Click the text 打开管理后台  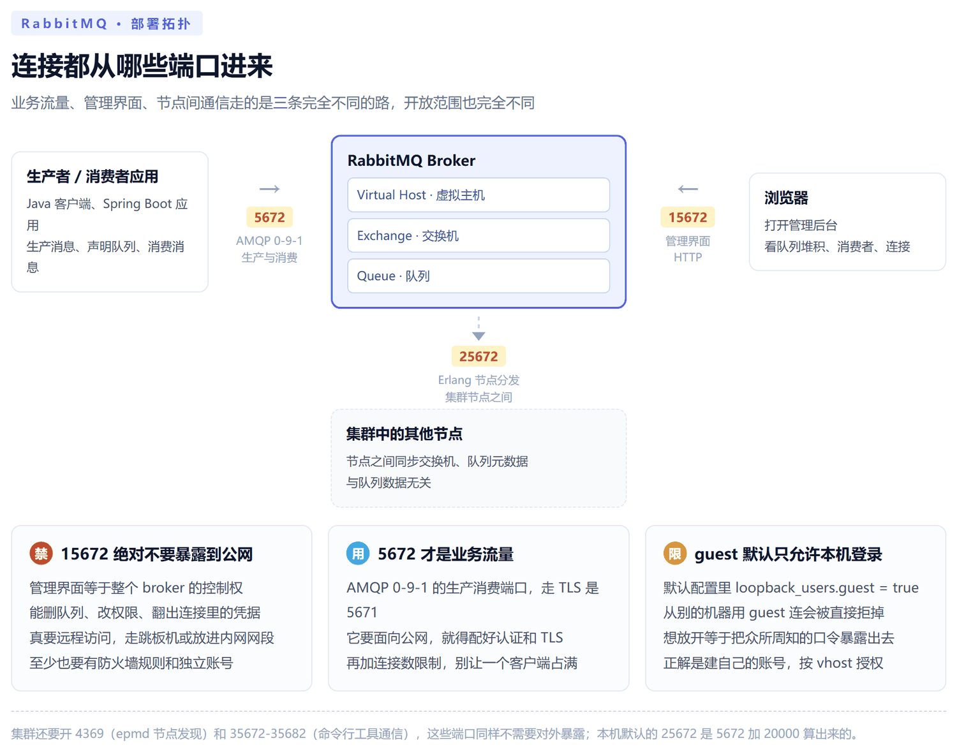(x=801, y=225)
